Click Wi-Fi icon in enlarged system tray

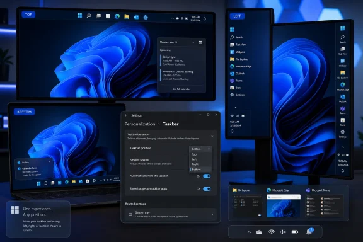point(272,232)
